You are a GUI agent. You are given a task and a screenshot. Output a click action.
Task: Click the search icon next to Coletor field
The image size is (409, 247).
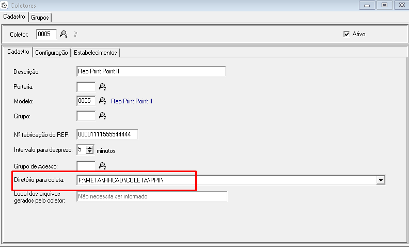[64, 34]
